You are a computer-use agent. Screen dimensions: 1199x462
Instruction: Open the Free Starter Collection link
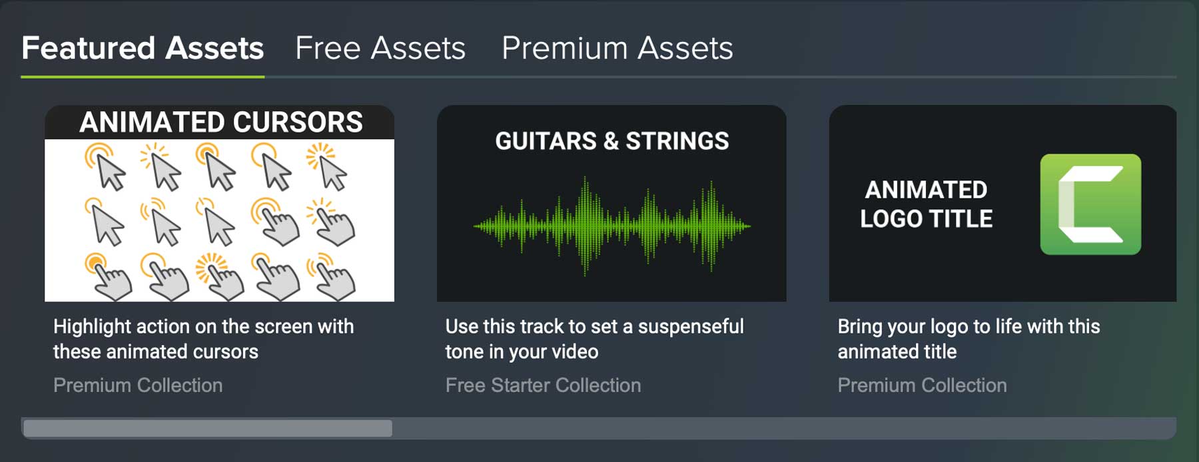[543, 385]
